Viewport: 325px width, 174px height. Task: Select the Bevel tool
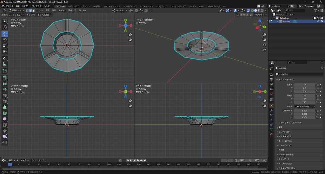point(4,90)
